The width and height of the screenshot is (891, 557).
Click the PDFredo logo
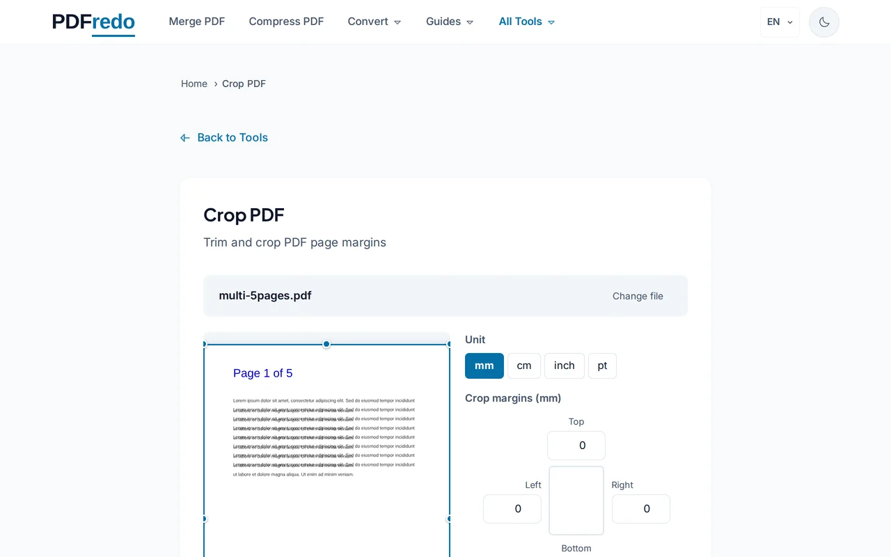coord(93,22)
